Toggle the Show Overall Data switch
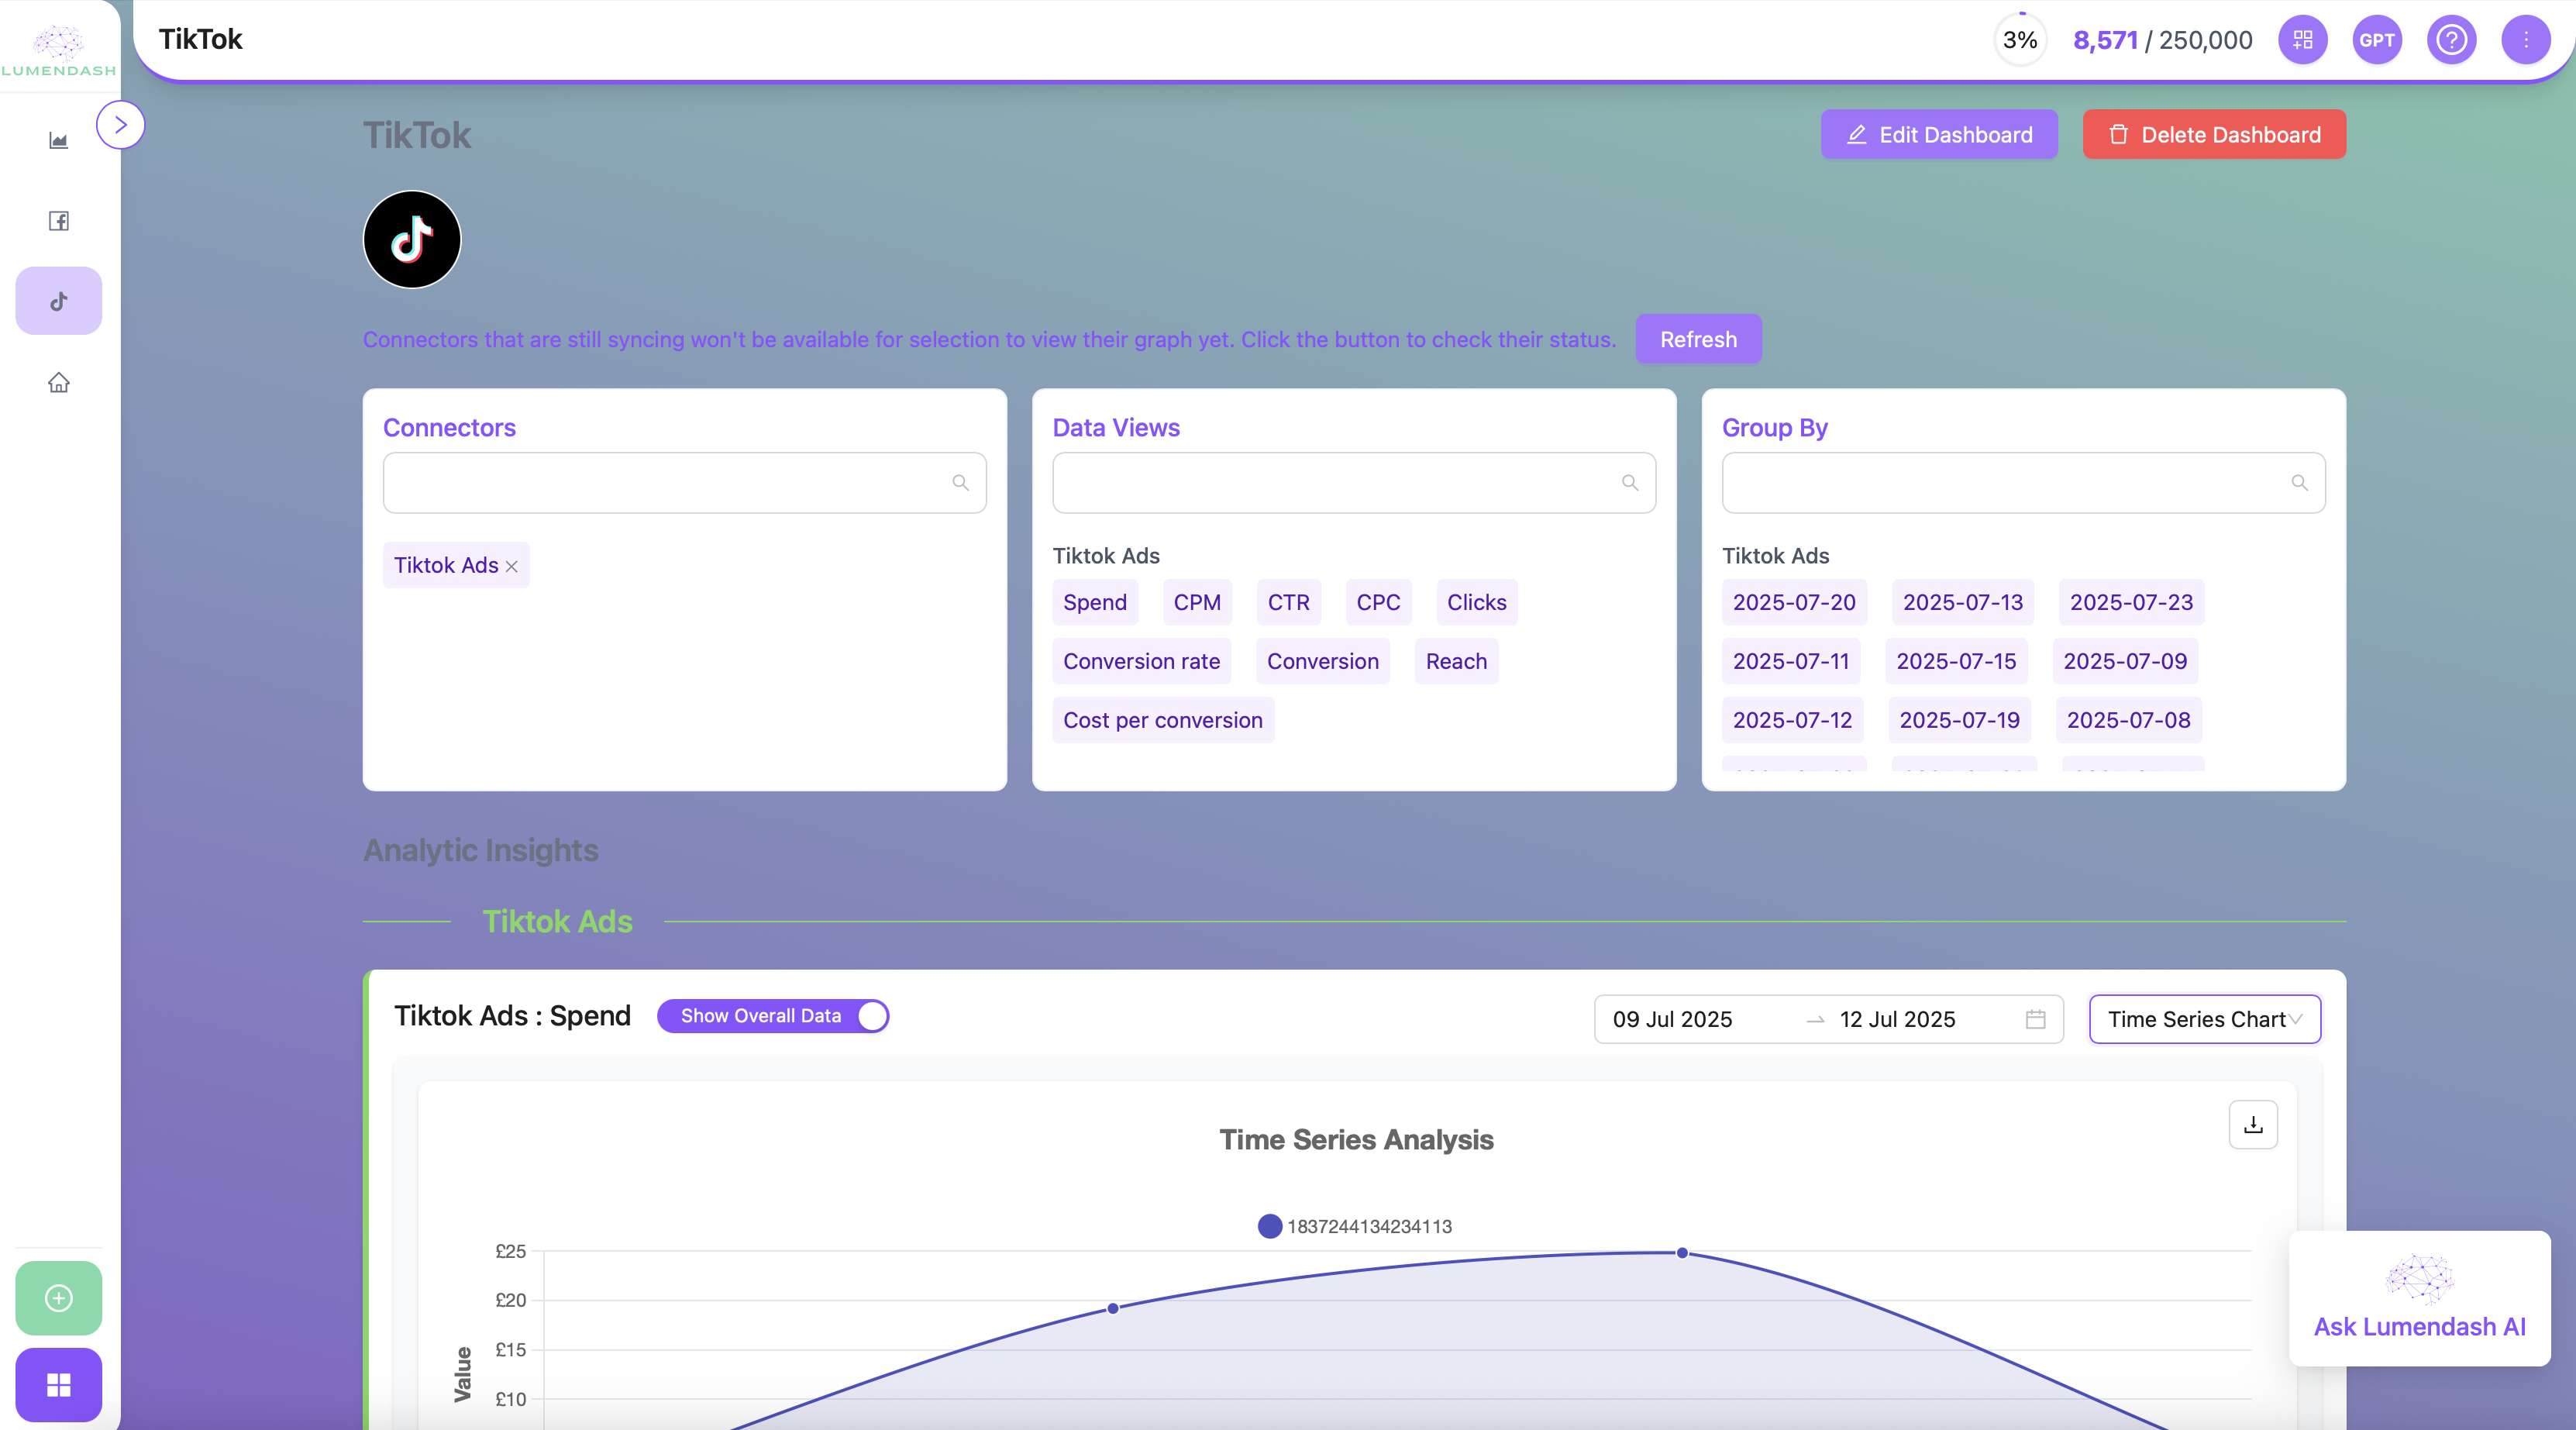This screenshot has width=2576, height=1430. pyautogui.click(x=773, y=1016)
